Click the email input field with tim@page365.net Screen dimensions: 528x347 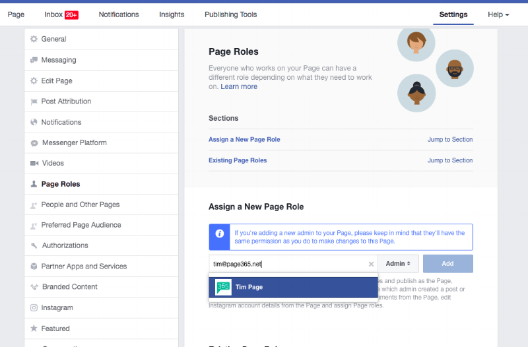tap(293, 264)
